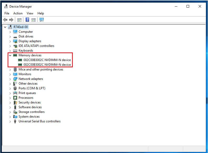The height and width of the screenshot is (153, 208).
Task: Click the IDE ATA/ATAPI controllers icon
Action: pyautogui.click(x=15, y=46)
